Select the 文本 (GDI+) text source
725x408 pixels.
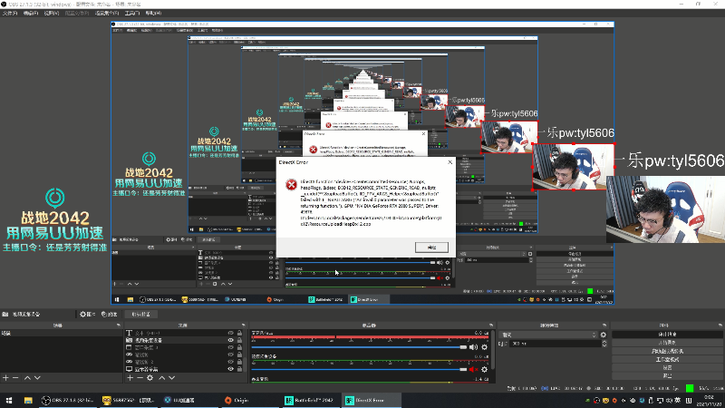185,333
